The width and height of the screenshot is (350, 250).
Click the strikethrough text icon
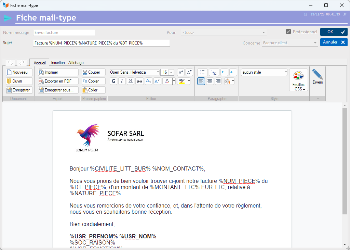point(139,81)
